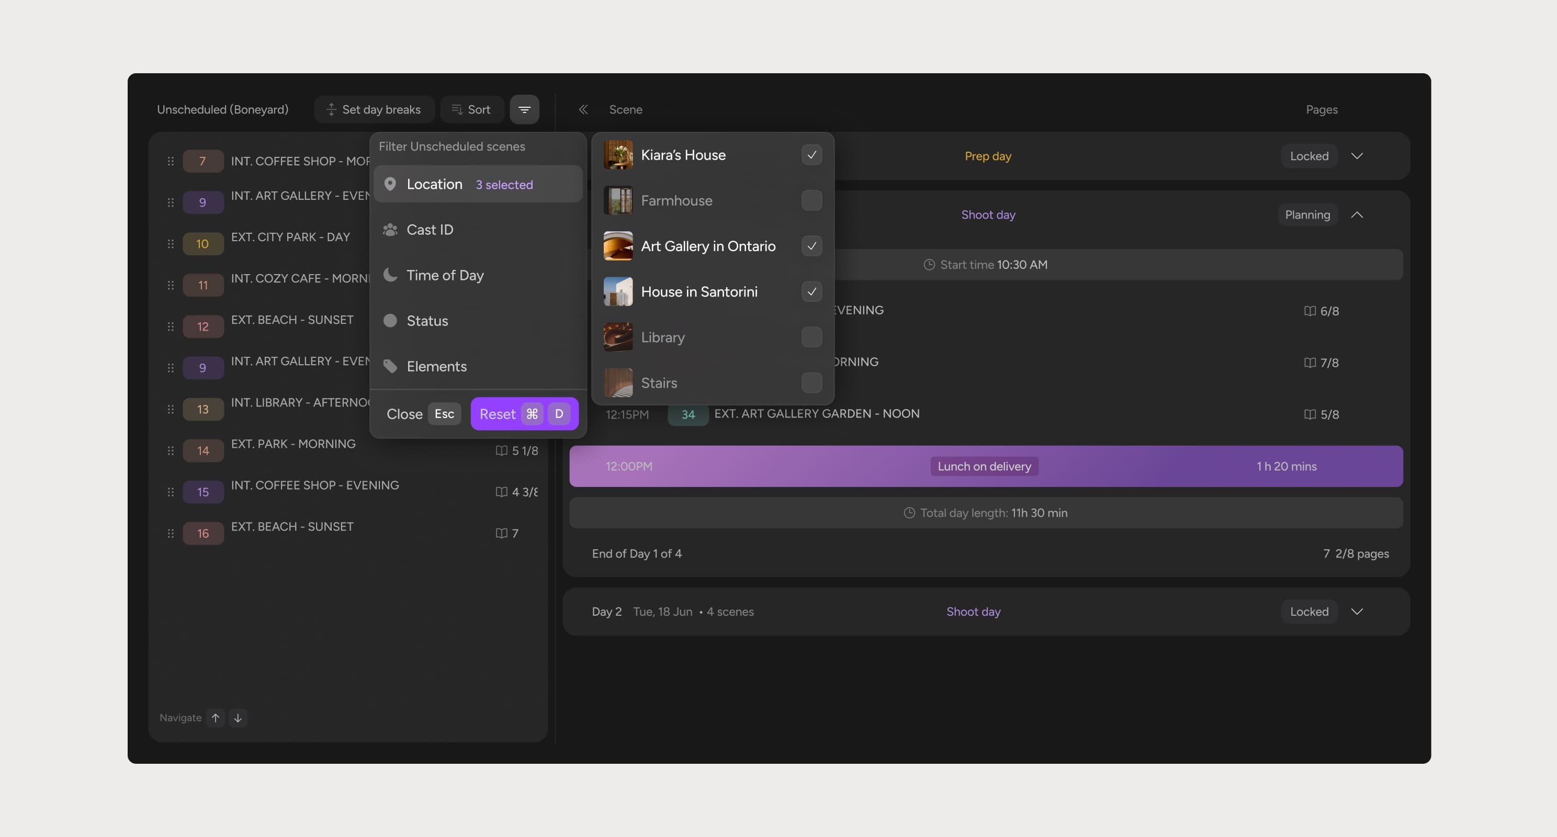Uncheck Kiara's House location
1557x837 pixels.
tap(811, 155)
